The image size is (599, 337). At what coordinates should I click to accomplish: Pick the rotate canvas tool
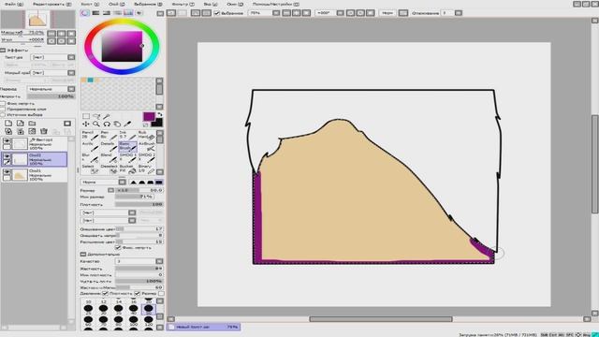pyautogui.click(x=107, y=124)
